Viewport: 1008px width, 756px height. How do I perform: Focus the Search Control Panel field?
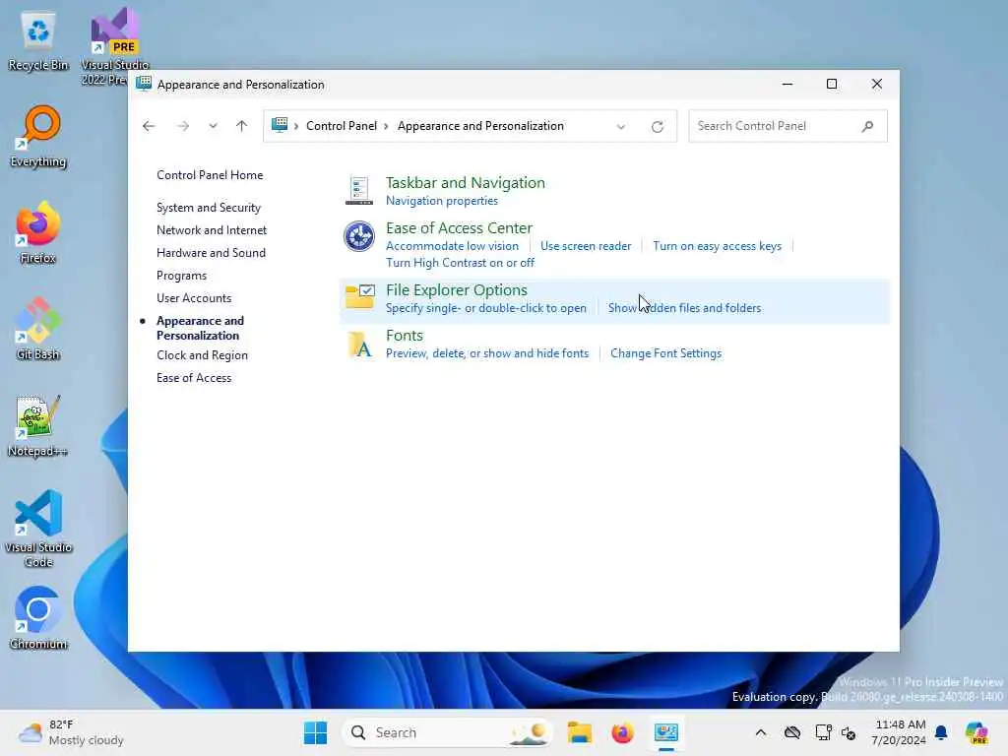[787, 126]
